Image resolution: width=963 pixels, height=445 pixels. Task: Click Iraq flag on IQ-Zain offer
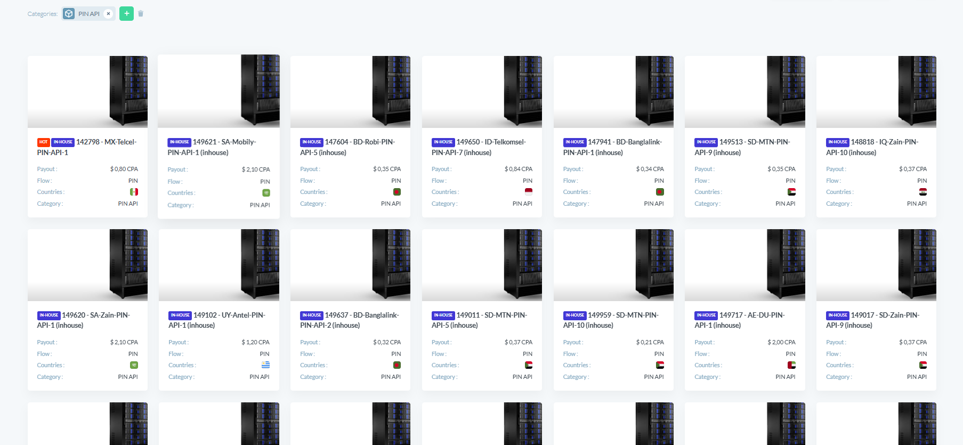(922, 192)
